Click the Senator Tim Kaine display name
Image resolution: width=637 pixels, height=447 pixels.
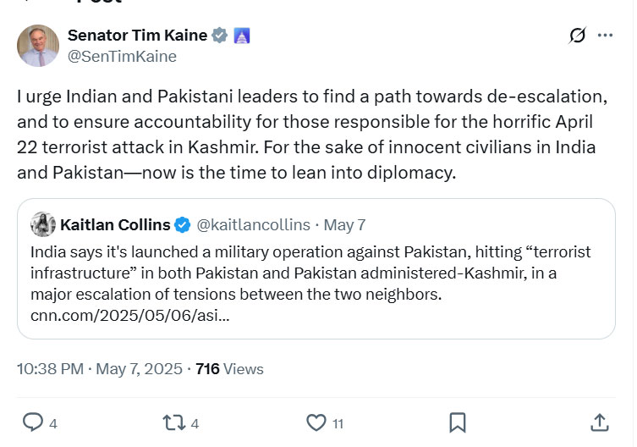(x=137, y=36)
